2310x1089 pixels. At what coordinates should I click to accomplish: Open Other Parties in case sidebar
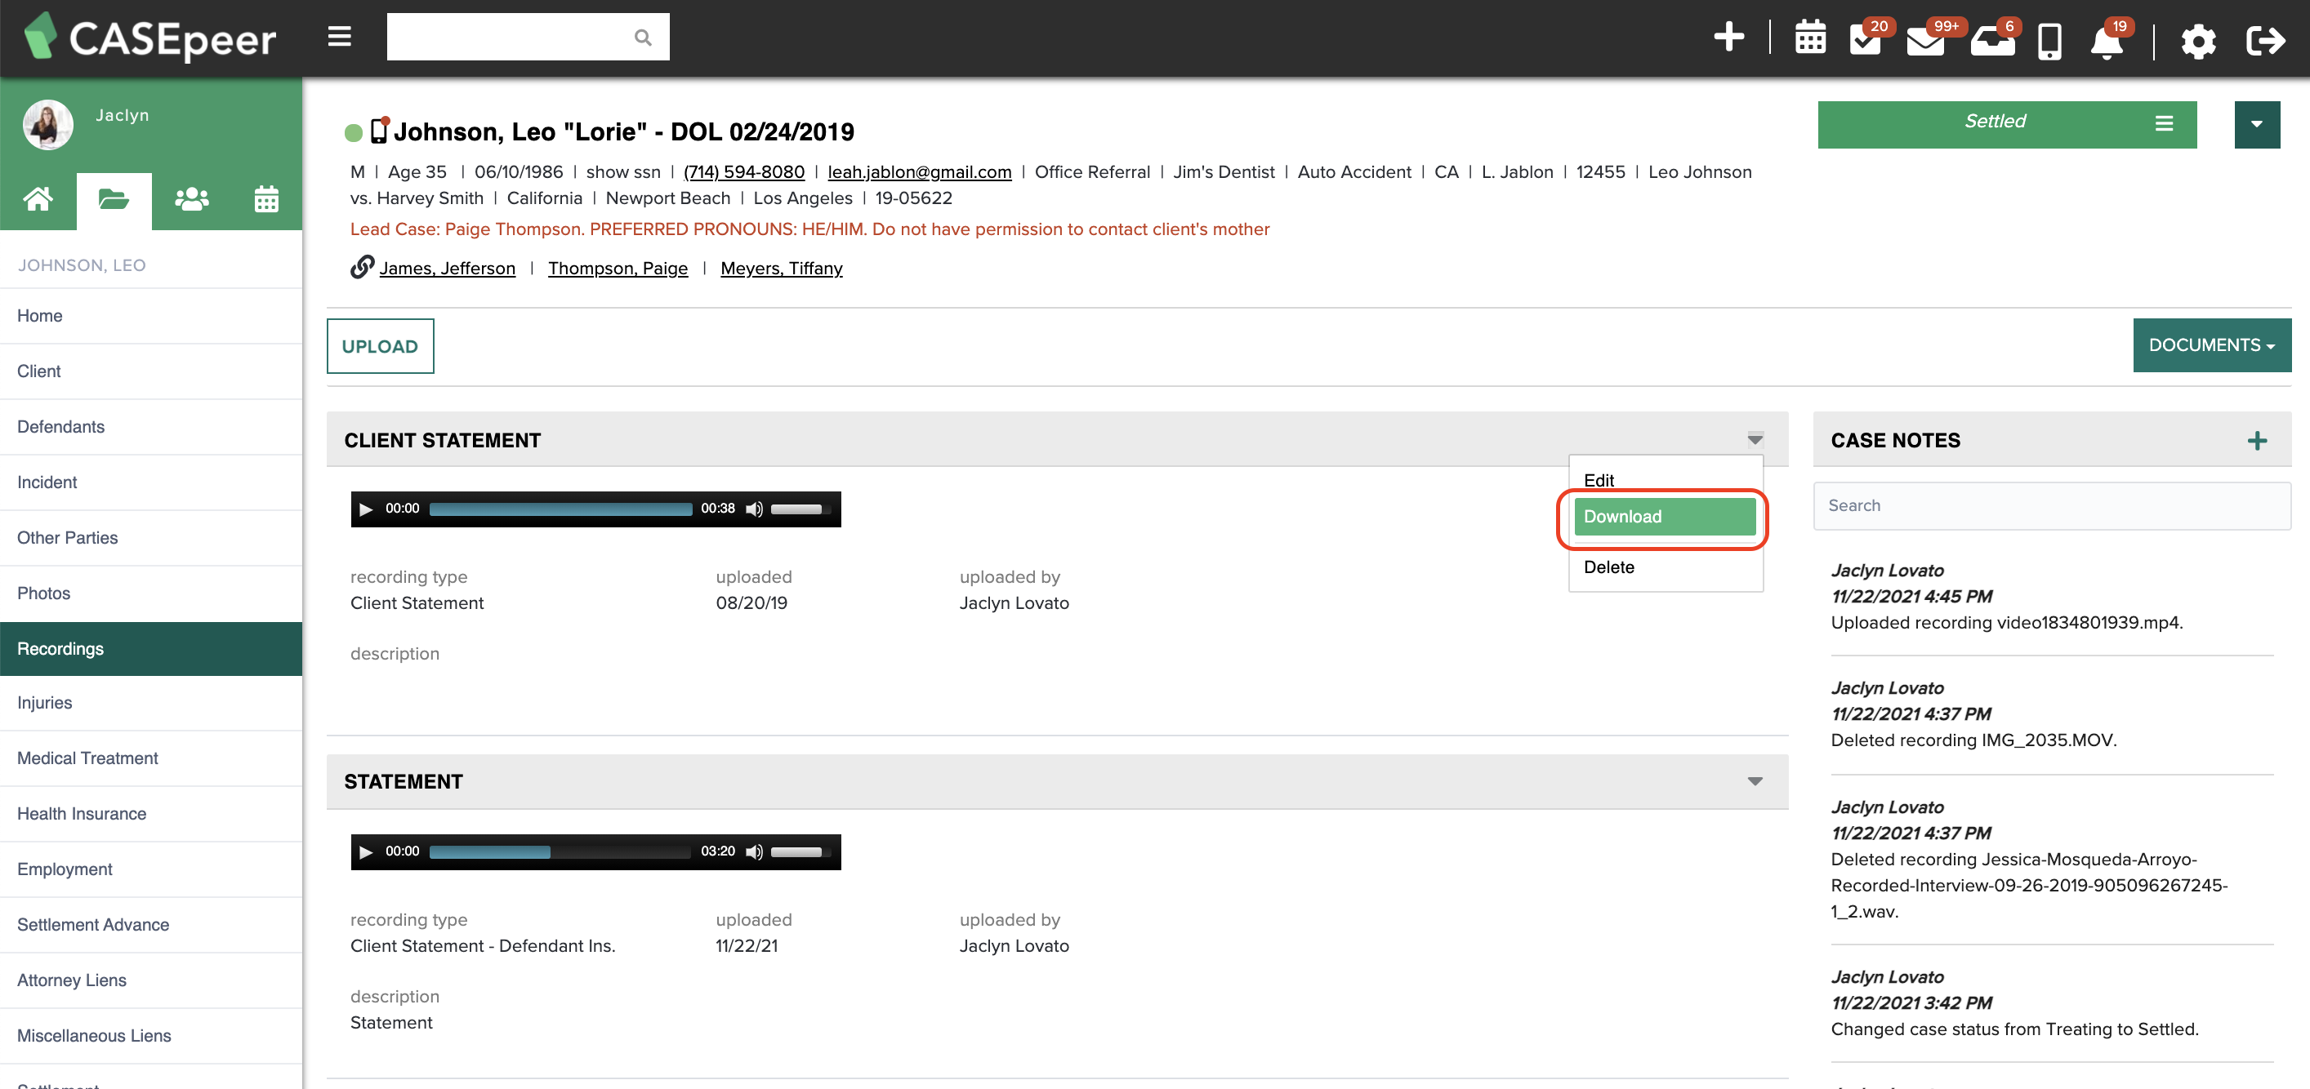(x=150, y=538)
